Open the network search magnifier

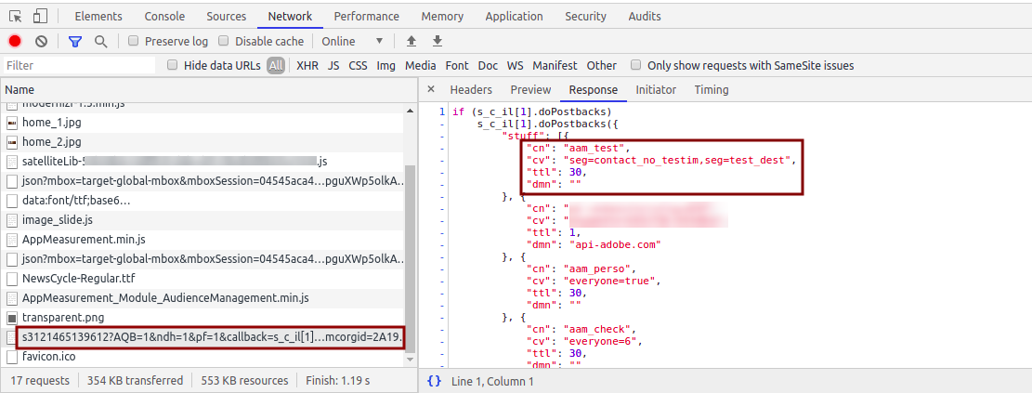[x=100, y=41]
